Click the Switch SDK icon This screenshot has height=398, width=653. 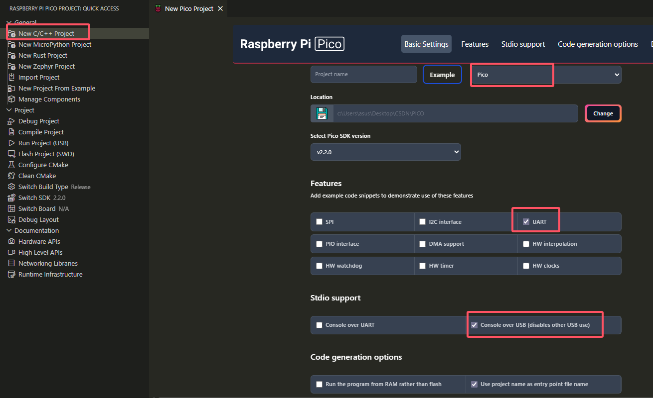(11, 198)
